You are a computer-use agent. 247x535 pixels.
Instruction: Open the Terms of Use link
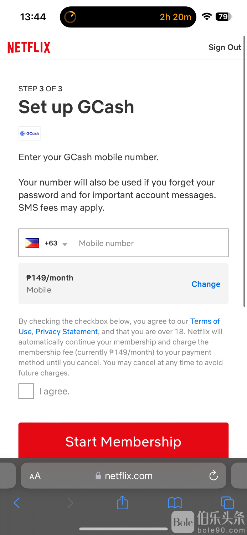[205, 321]
